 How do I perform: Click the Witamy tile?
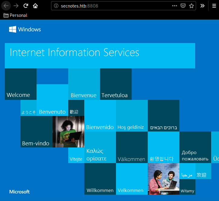(x=187, y=187)
